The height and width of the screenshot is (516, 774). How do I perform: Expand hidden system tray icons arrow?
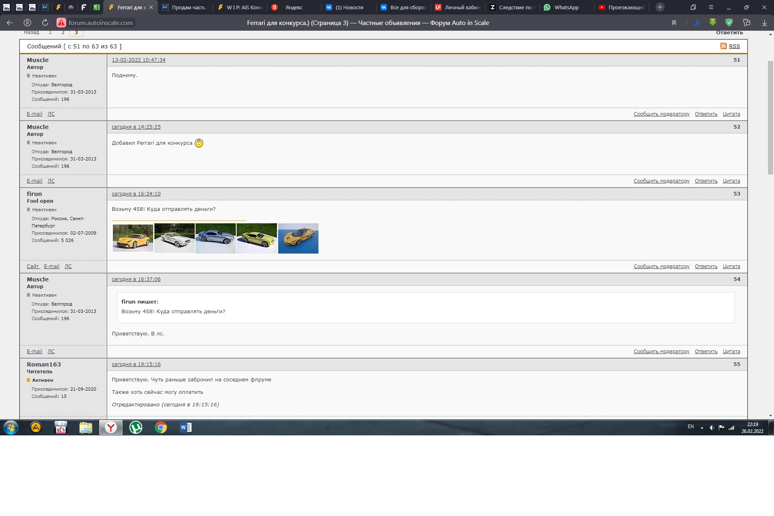click(x=702, y=427)
